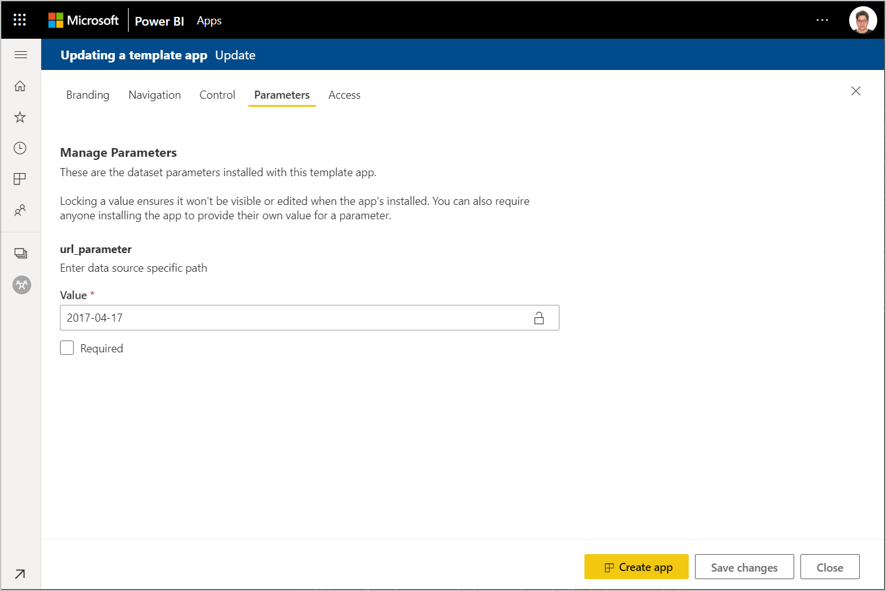This screenshot has height=591, width=886.
Task: Click the 'Updating a template app' title
Action: pos(134,55)
